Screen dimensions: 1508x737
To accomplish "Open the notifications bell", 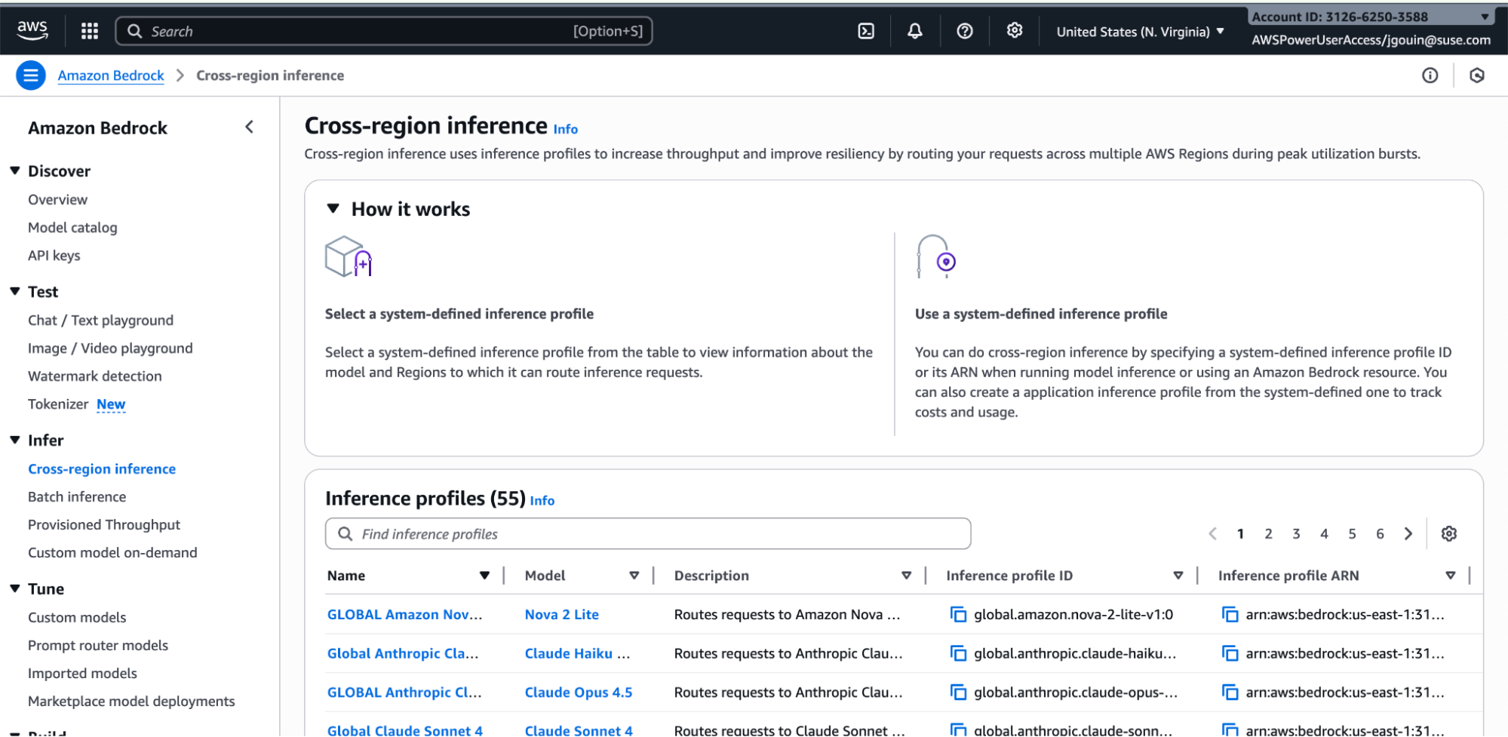I will pos(914,31).
